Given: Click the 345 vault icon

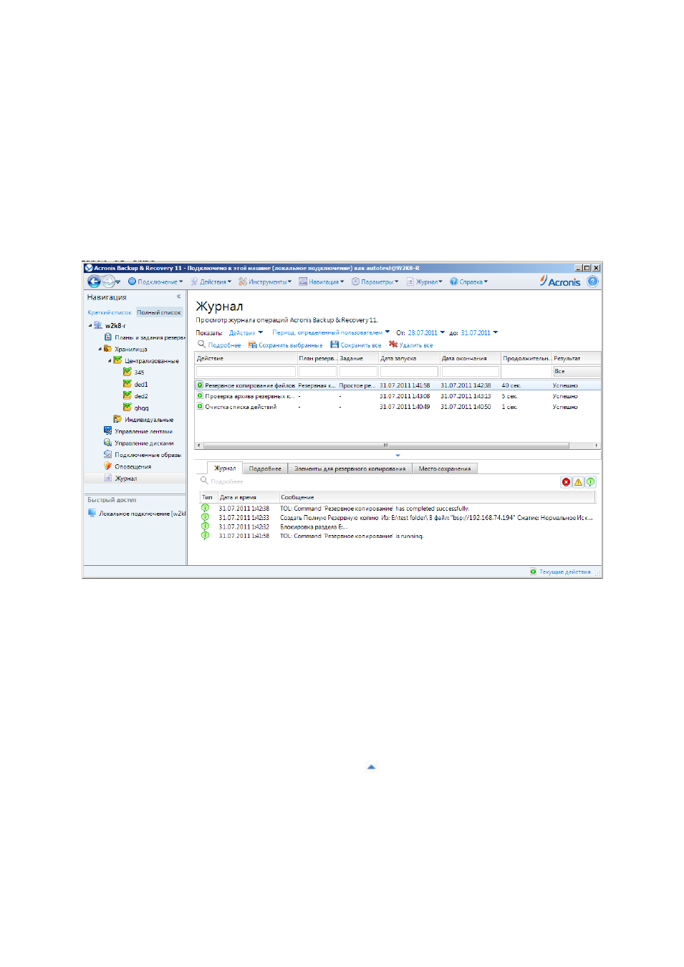Looking at the screenshot, I should point(127,372).
